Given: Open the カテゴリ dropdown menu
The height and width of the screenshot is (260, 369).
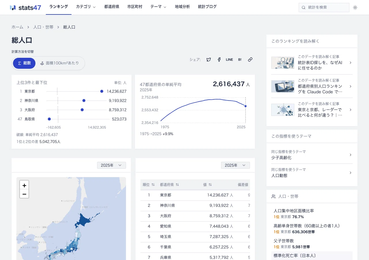Looking at the screenshot, I should pyautogui.click(x=86, y=7).
